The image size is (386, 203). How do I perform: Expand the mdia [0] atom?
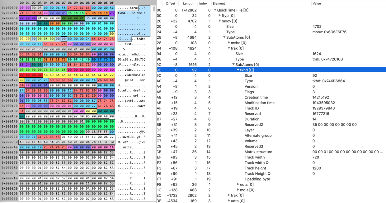238,190
